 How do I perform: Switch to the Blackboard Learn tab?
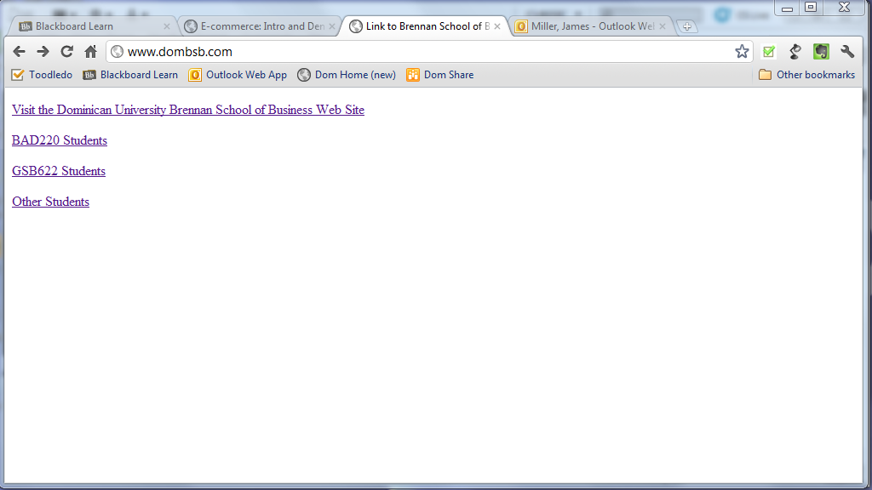click(x=85, y=26)
